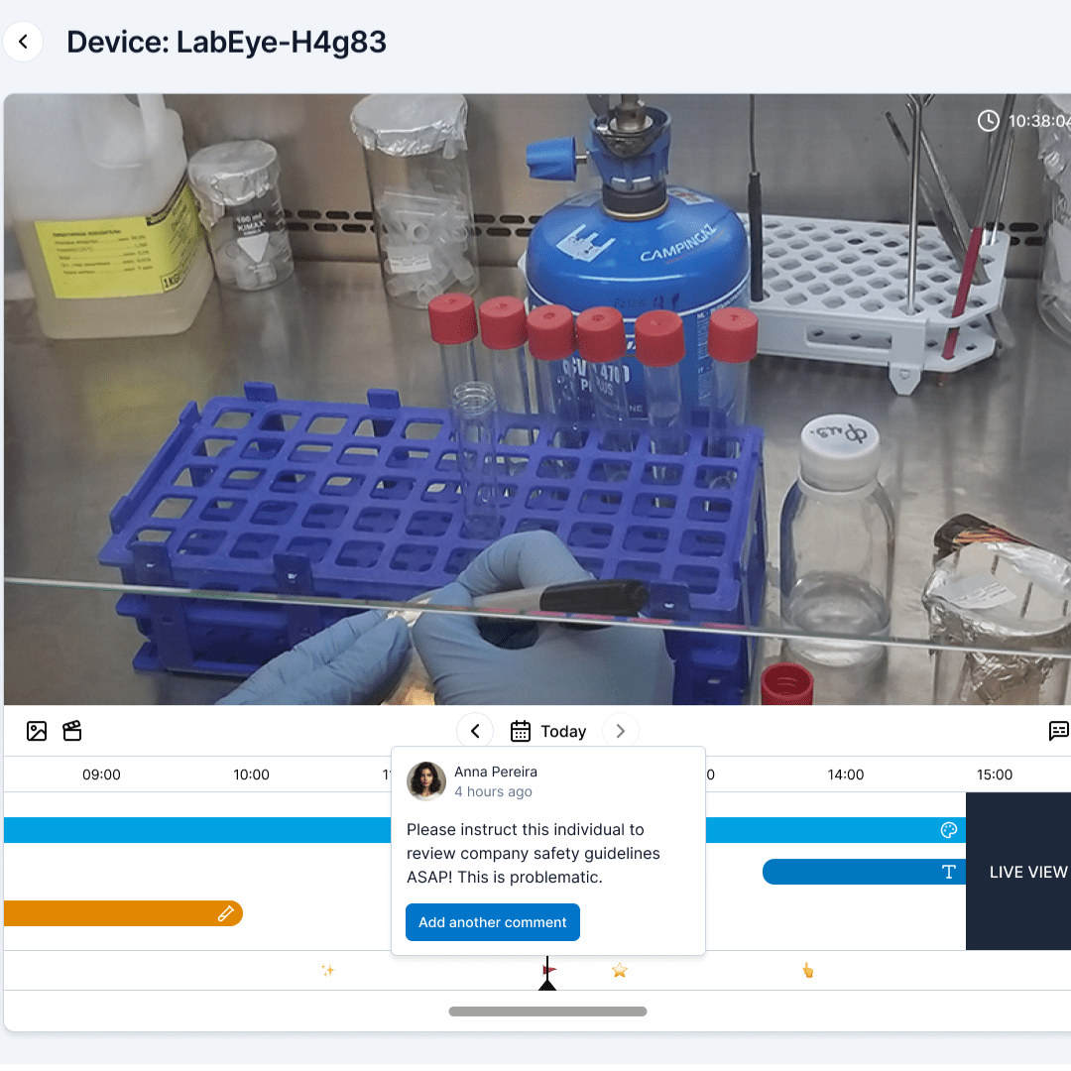Click the video clapperboard icon
1071x1071 pixels.
point(72,732)
